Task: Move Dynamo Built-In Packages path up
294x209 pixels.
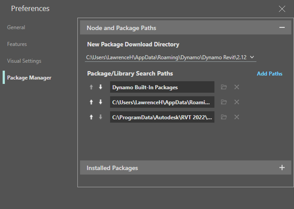Action: click(91, 87)
